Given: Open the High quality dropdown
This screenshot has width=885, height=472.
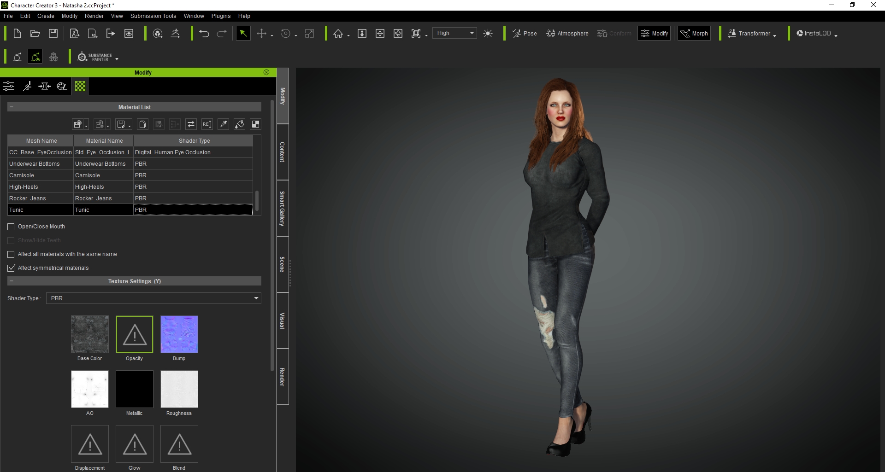Looking at the screenshot, I should [x=455, y=33].
